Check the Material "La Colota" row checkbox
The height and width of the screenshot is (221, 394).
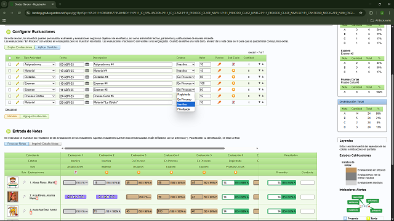click(10, 103)
